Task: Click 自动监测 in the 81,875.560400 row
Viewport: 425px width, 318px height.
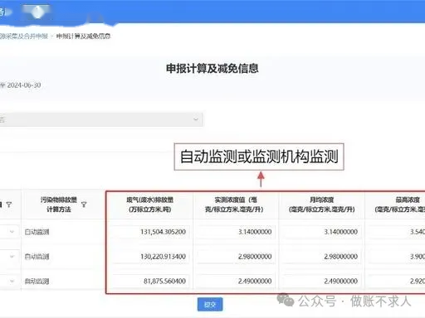Action: tap(37, 282)
